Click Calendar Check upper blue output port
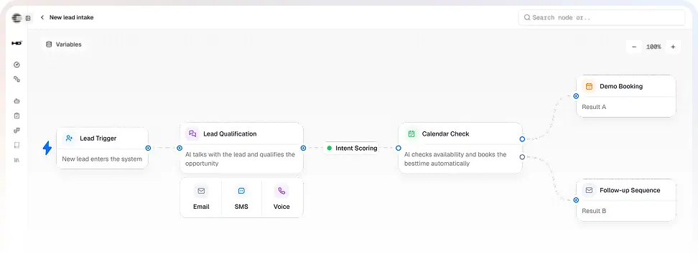The width and height of the screenshot is (698, 264). click(522, 139)
